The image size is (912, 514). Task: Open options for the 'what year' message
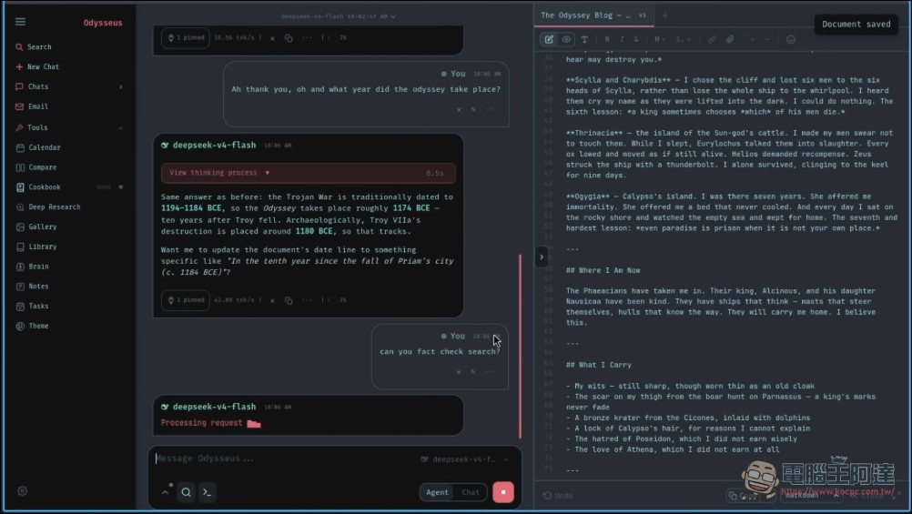(x=491, y=109)
